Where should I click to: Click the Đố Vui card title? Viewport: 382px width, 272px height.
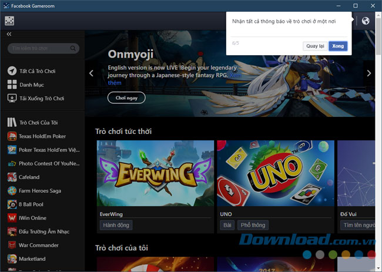[x=348, y=214]
